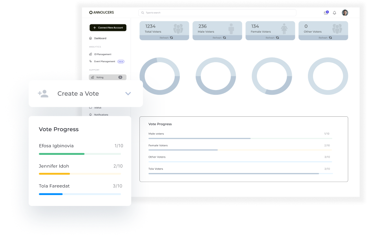The height and width of the screenshot is (239, 368).
Task: Click the Connect New Account button
Action: pos(108,28)
